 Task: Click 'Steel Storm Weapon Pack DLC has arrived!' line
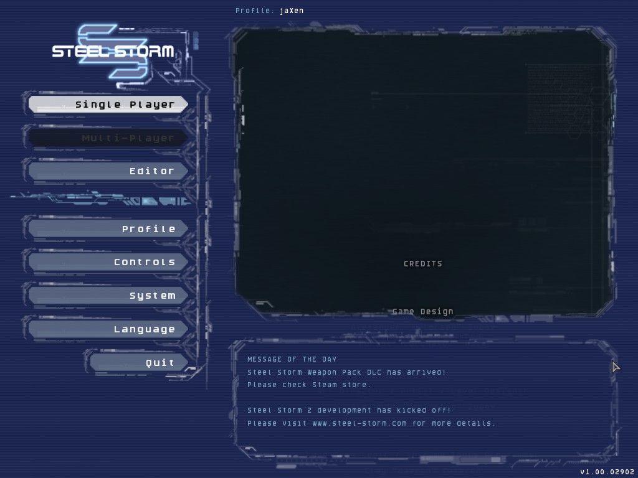tap(346, 372)
